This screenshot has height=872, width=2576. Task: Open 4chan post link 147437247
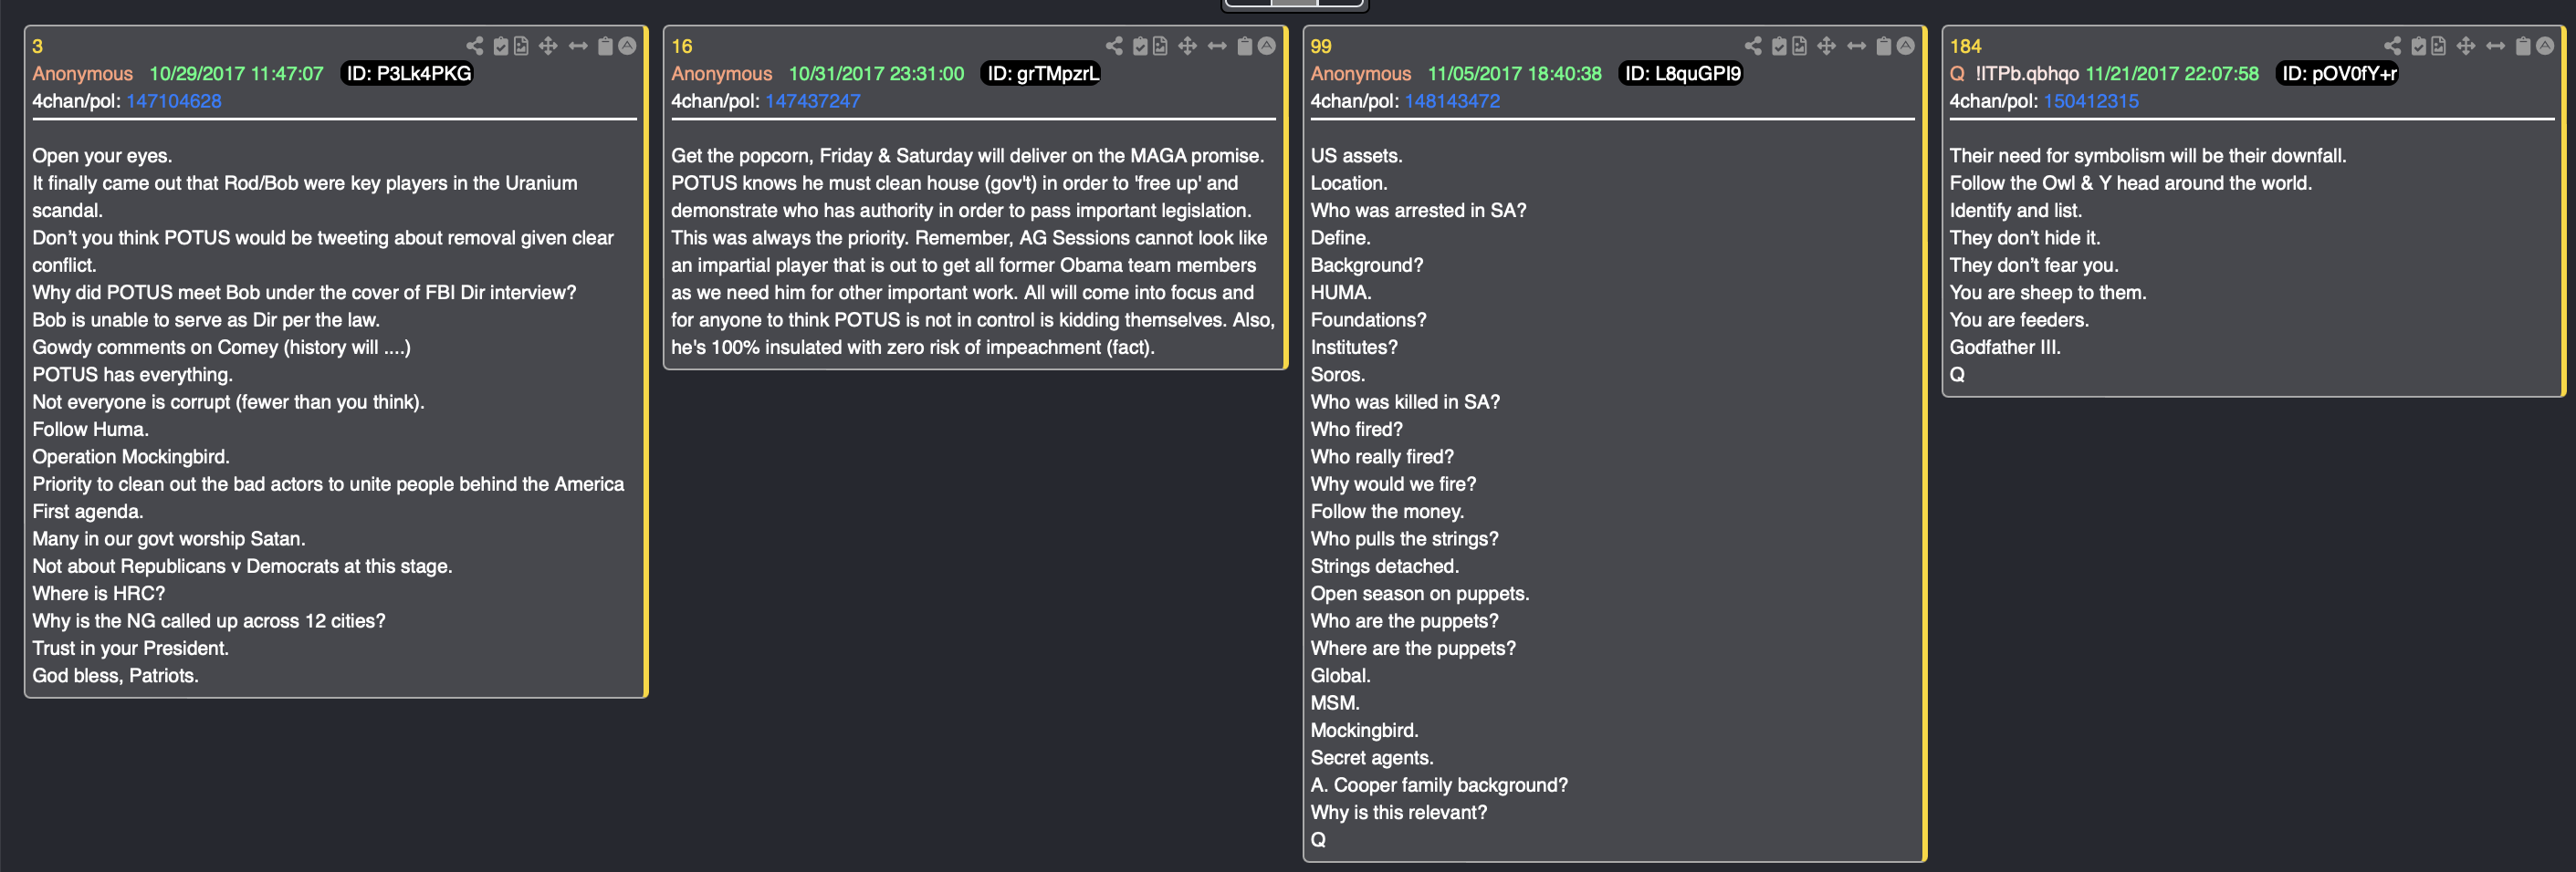coord(812,101)
